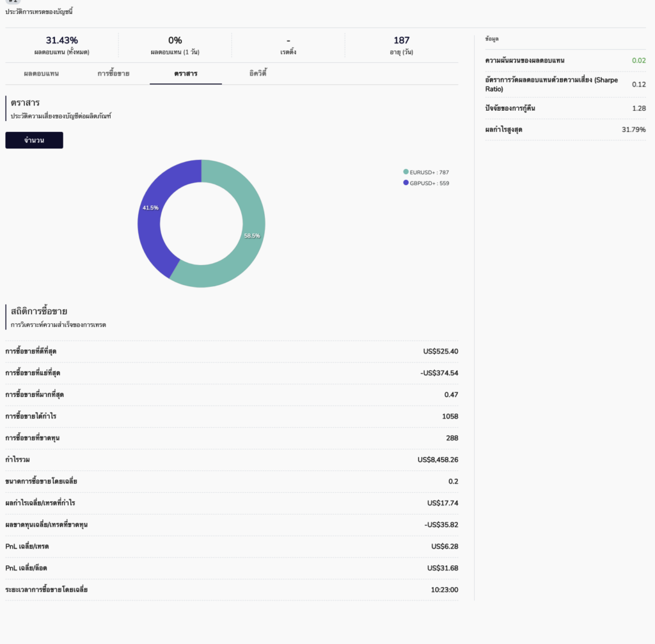Screen dimensions: 655x644
Task: Click the green 0.02 volatility value
Action: pos(638,61)
